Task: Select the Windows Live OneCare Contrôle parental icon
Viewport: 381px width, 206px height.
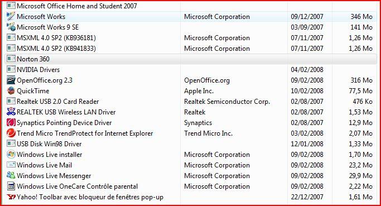Action: 11,186
